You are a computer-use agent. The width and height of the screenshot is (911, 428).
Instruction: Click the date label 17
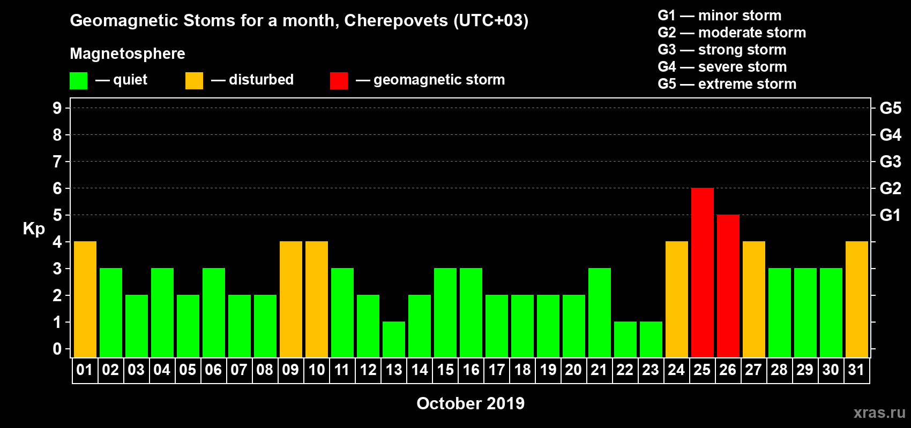(497, 370)
